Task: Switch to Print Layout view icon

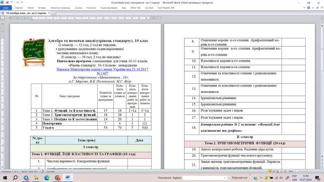Action: point(270,171)
